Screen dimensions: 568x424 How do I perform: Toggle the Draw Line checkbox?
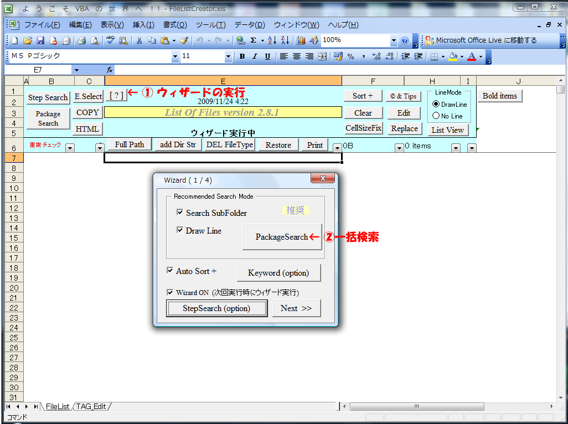[180, 230]
